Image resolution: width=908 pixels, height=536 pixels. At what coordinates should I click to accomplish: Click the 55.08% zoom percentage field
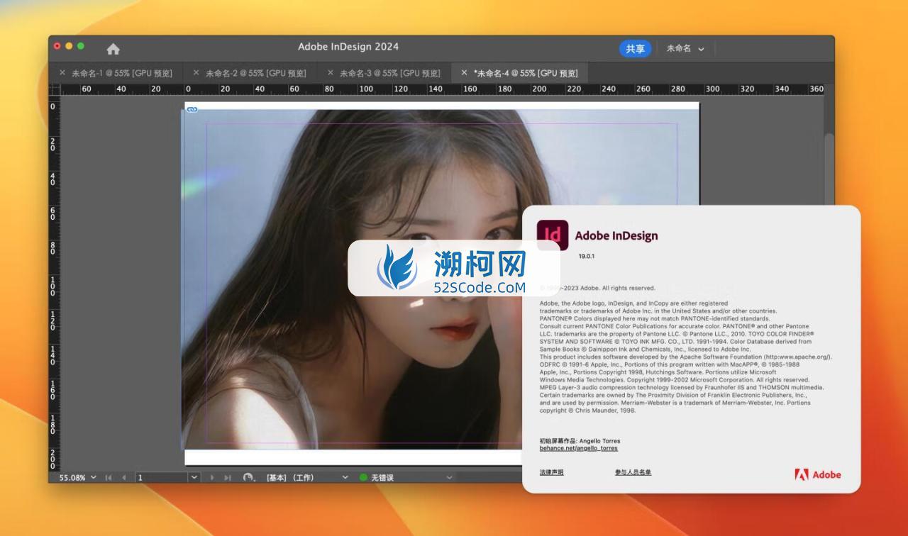(x=72, y=477)
